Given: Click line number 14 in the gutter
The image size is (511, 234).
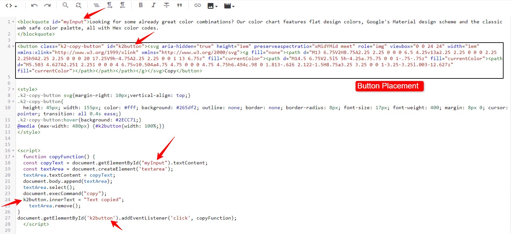Looking at the screenshot, I should coord(8,138).
